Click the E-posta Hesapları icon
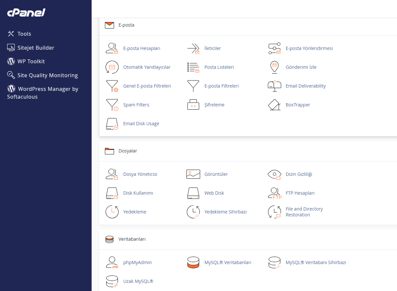 (x=112, y=48)
